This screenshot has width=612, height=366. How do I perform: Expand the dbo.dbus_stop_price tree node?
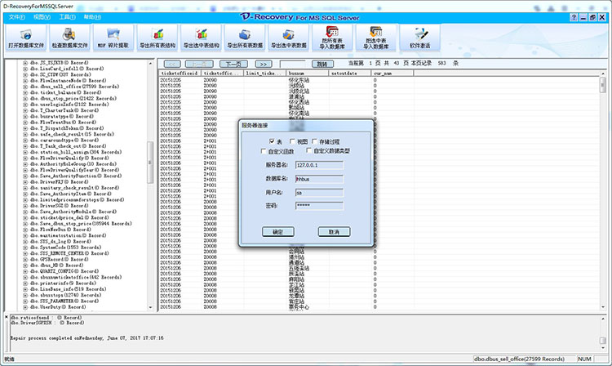click(25, 98)
